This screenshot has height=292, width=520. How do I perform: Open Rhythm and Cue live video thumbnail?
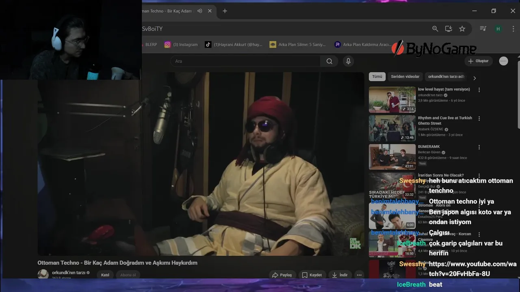(x=392, y=128)
